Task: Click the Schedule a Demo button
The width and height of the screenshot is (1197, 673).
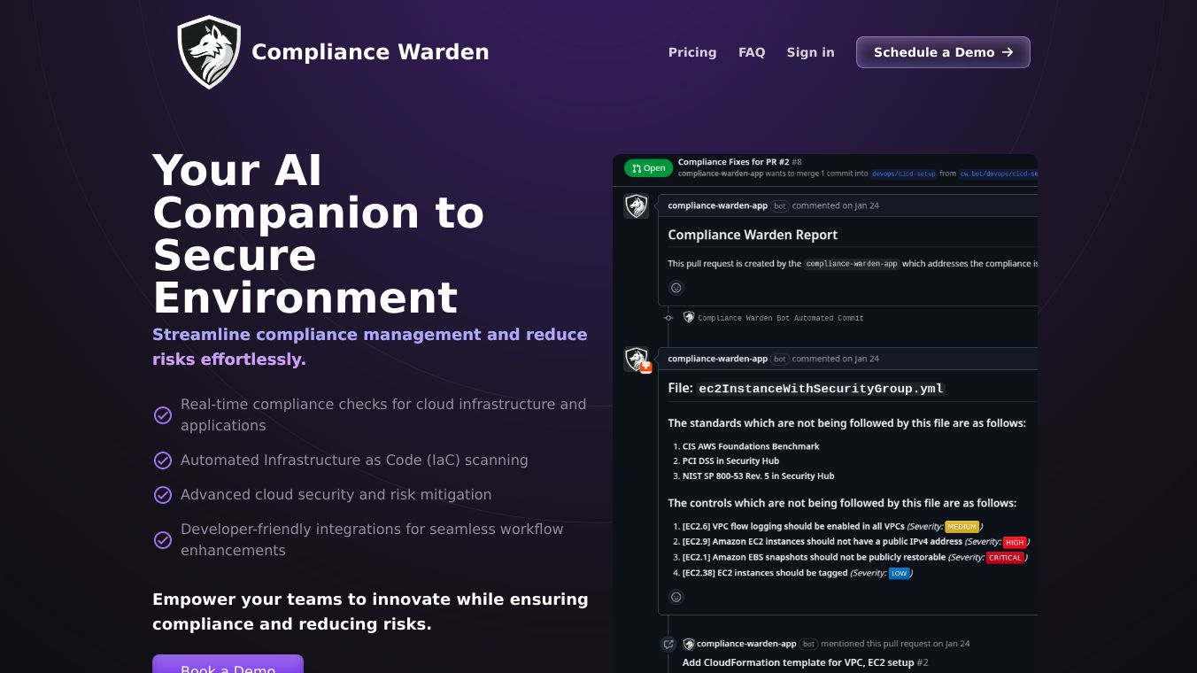Action: coord(943,52)
